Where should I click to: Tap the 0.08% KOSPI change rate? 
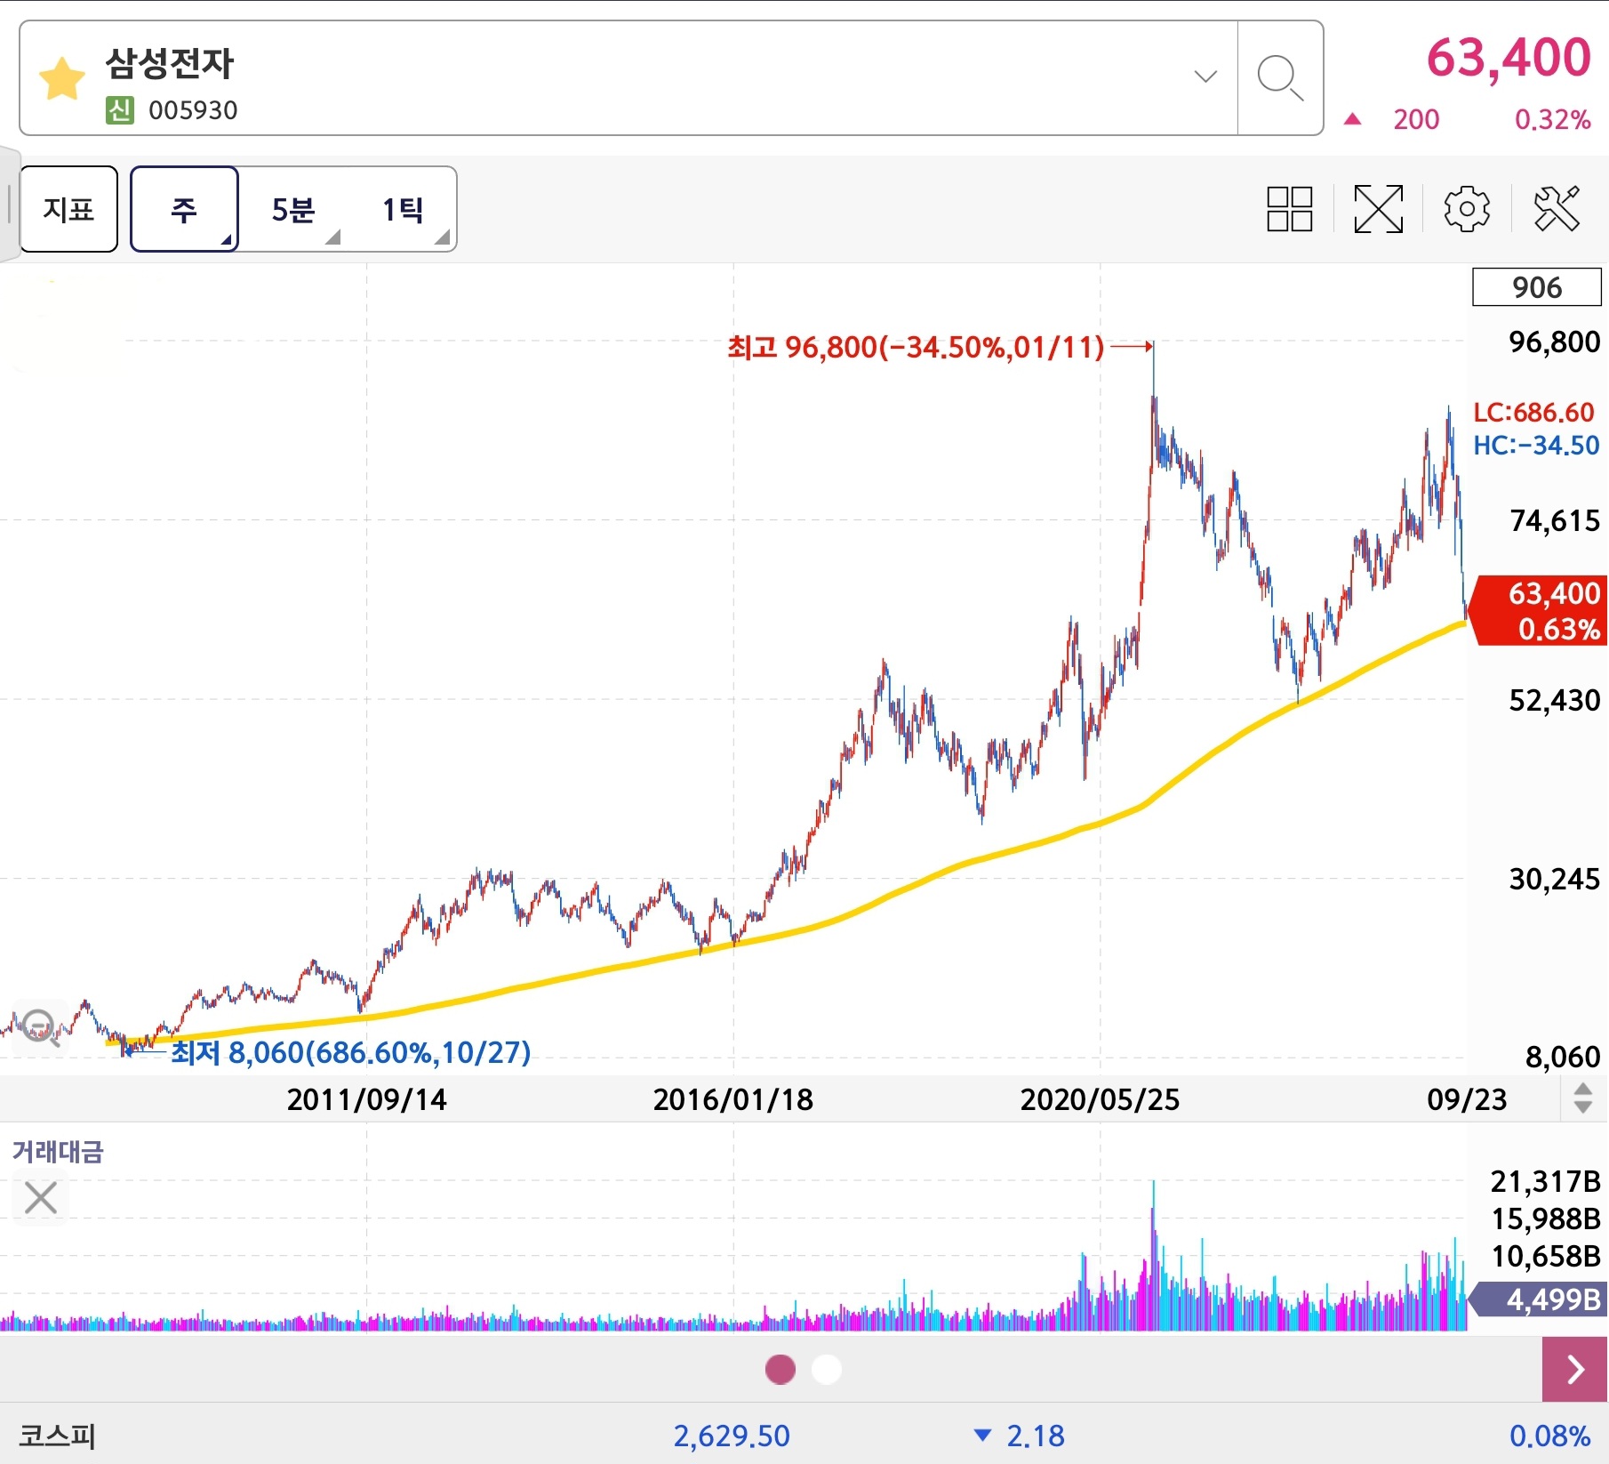[x=1549, y=1436]
